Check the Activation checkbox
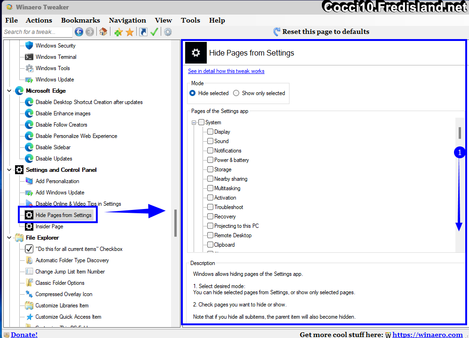The image size is (469, 338). point(210,198)
